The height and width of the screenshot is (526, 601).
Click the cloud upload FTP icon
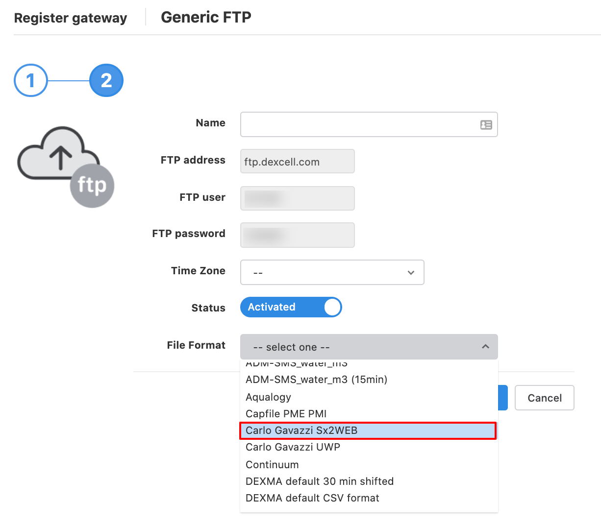click(66, 167)
